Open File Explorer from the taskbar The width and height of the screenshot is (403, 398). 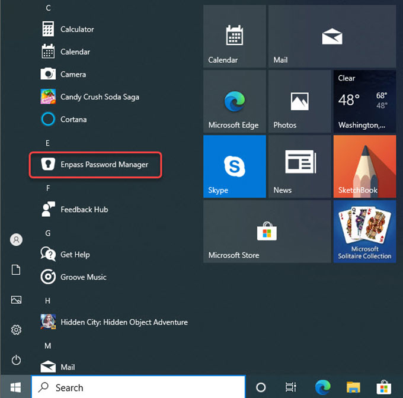(353, 387)
